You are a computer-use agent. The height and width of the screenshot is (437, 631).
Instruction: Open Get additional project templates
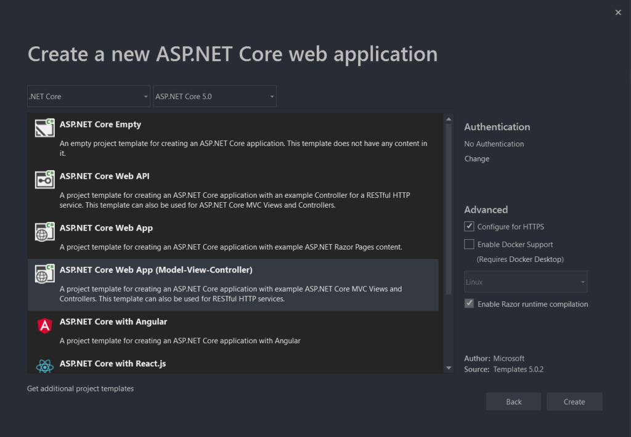click(x=80, y=388)
